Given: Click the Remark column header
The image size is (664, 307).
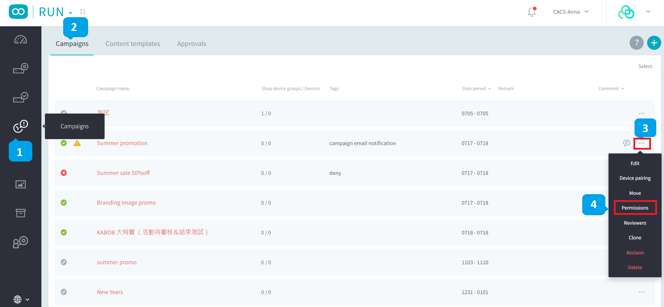Looking at the screenshot, I should 506,89.
